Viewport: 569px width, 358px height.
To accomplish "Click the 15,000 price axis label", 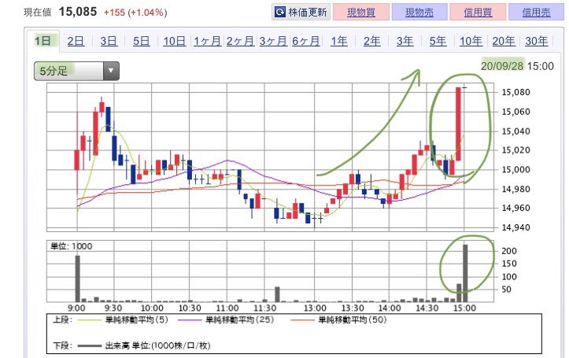I will click(515, 169).
